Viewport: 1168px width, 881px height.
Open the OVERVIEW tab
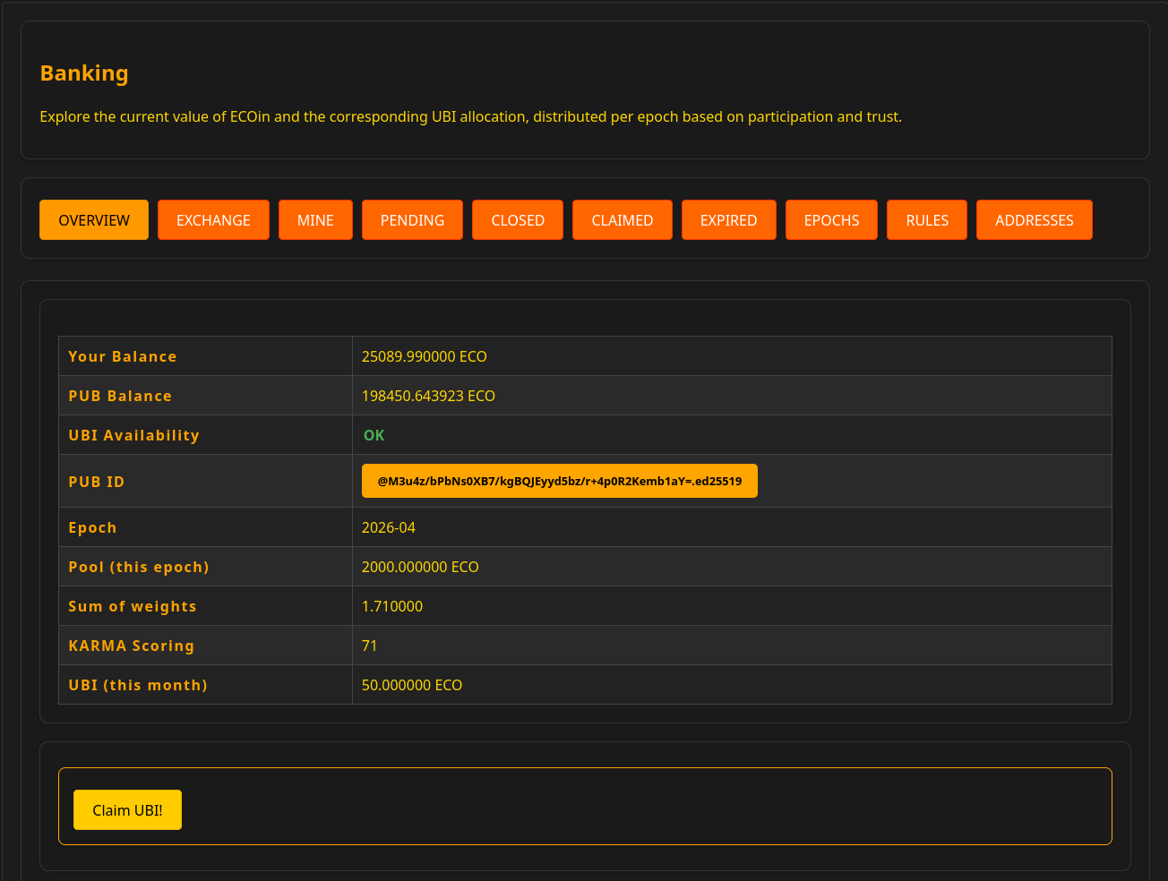(94, 220)
